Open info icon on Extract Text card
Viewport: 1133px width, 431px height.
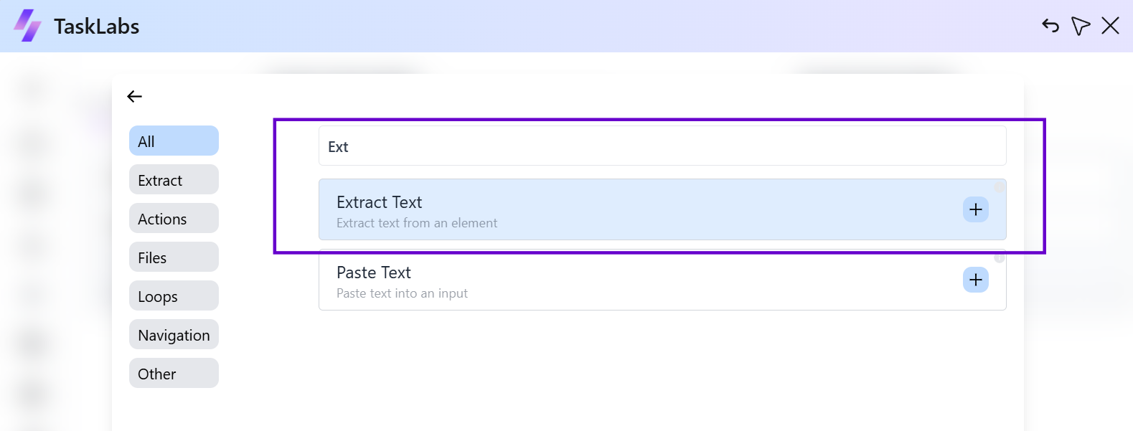(x=1000, y=187)
